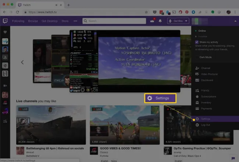239x162 pixels.
Task: Bookmark this page with the star icon
Action: 146,12
